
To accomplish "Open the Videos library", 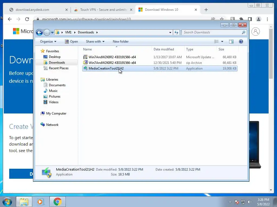I will point(54,102).
